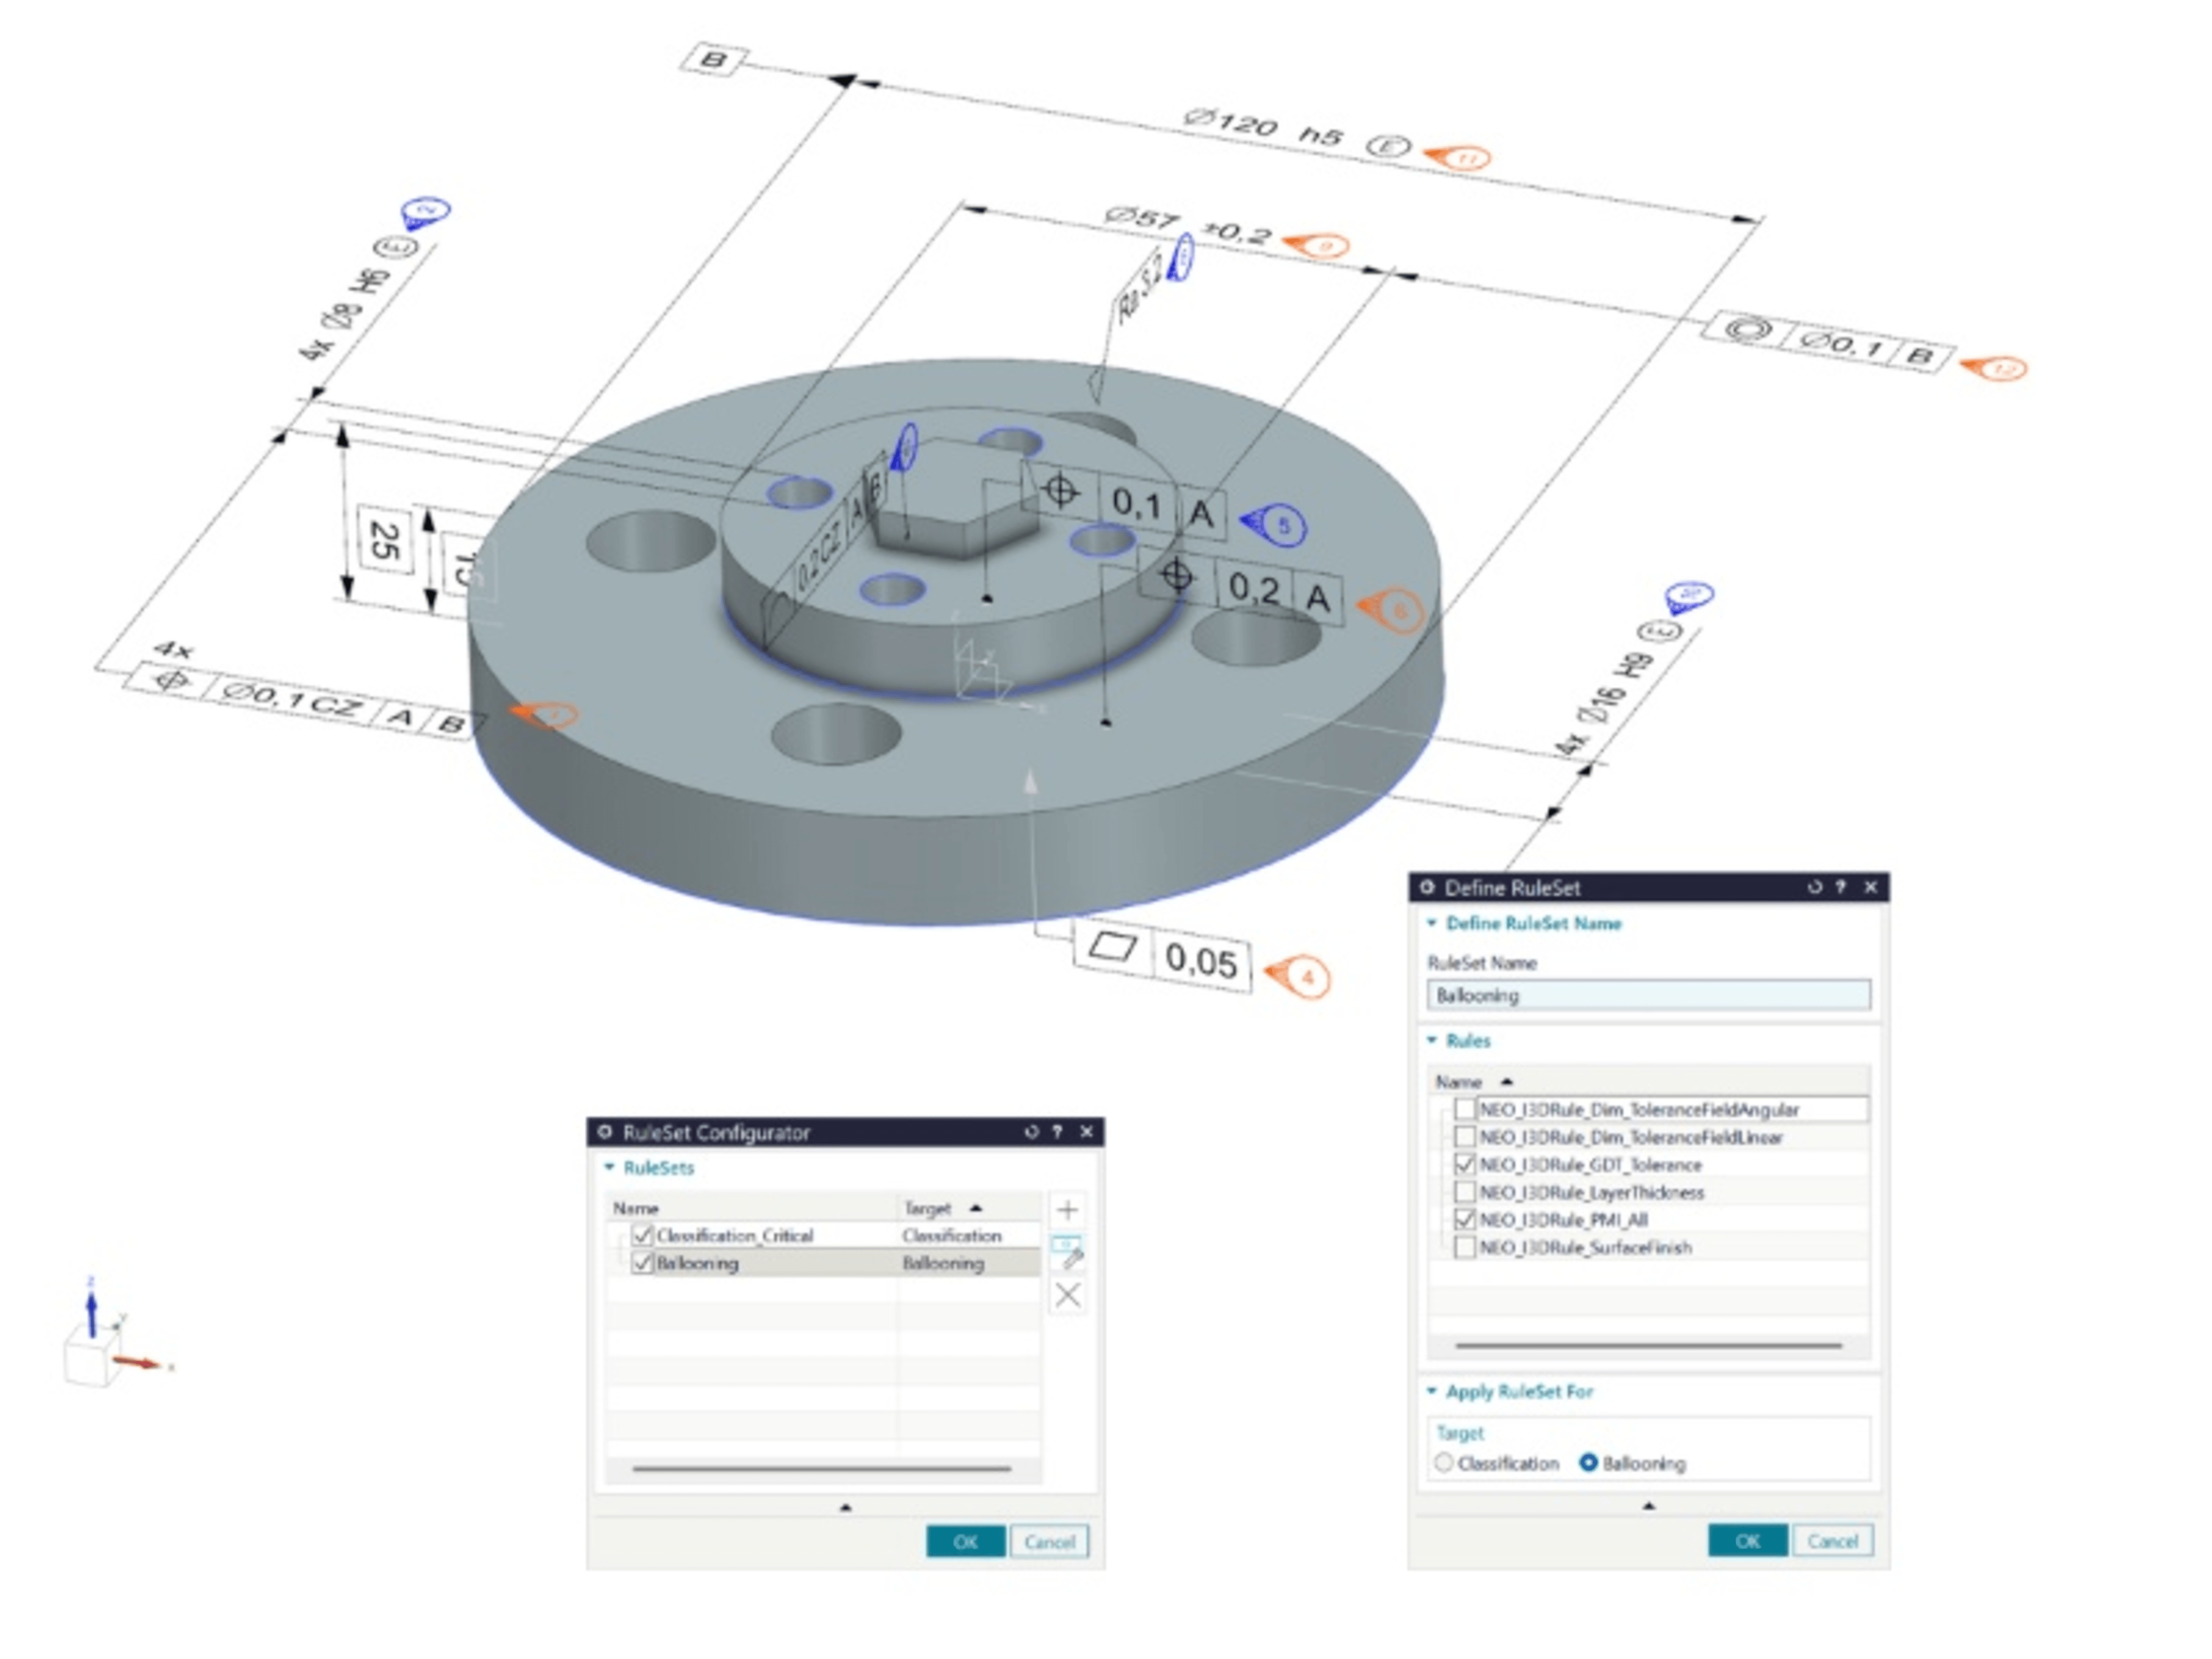Delete selected ruleset with X icon
The image size is (2212, 1659).
click(x=1067, y=1296)
